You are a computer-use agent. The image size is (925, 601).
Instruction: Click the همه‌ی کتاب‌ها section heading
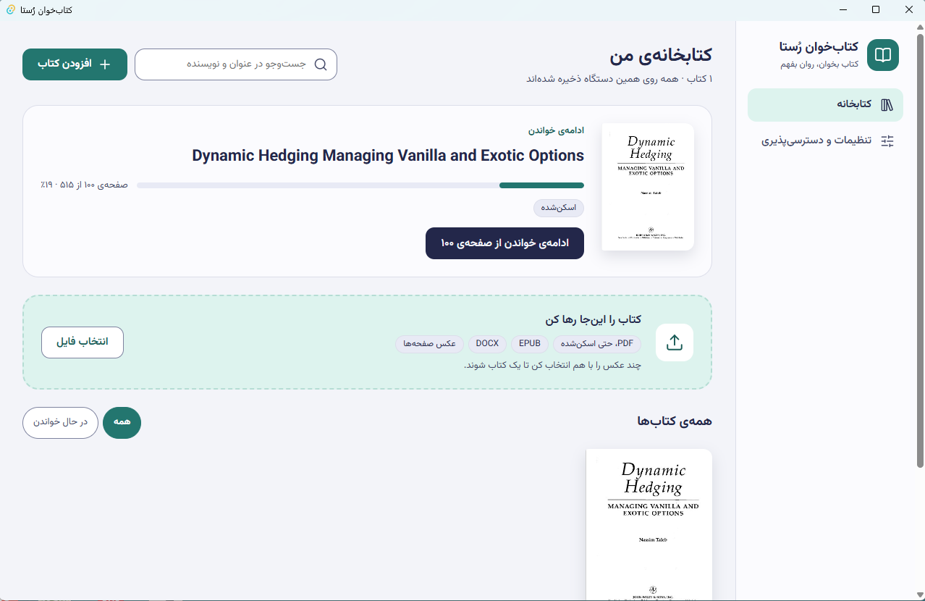coord(675,421)
